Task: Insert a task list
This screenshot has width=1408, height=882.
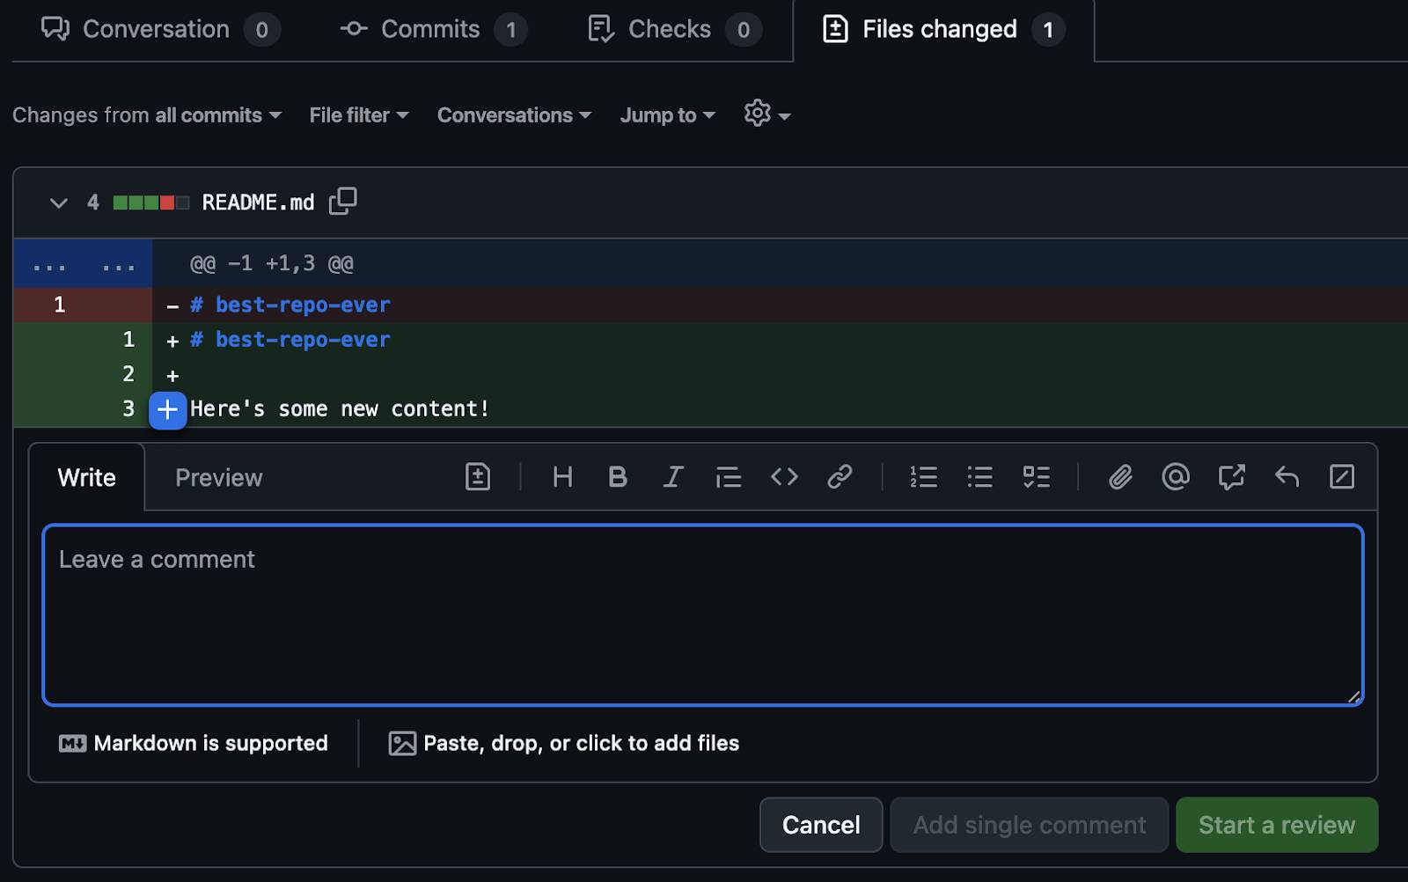Action: (x=1037, y=477)
